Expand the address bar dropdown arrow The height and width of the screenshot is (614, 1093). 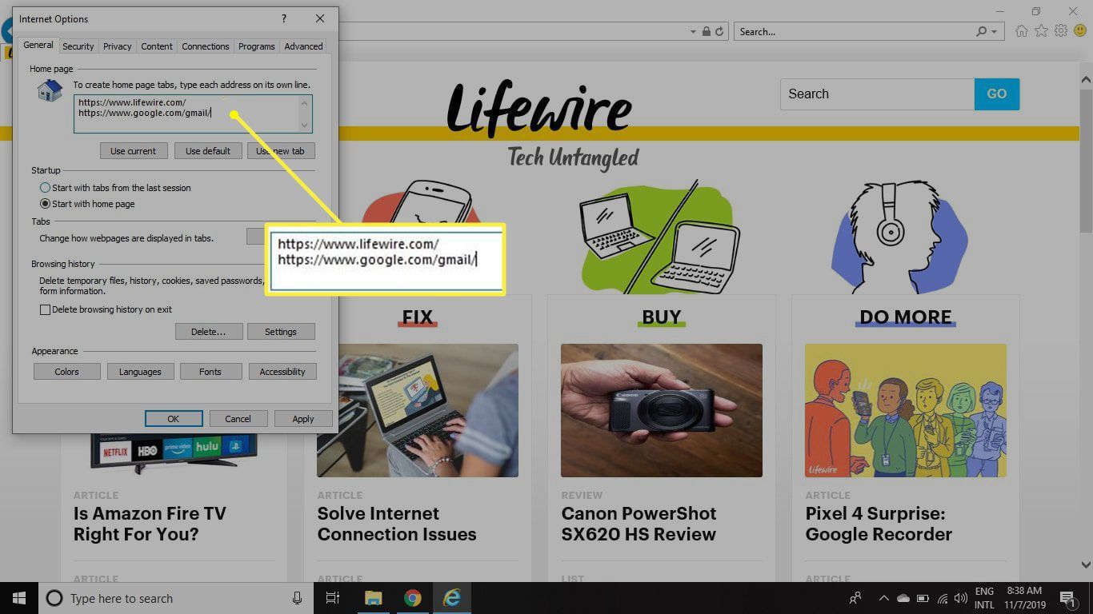click(x=693, y=32)
